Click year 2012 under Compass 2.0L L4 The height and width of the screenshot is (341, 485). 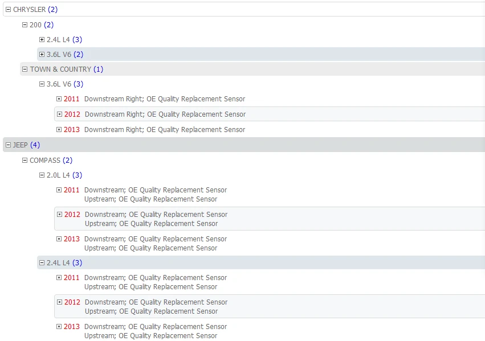point(72,215)
